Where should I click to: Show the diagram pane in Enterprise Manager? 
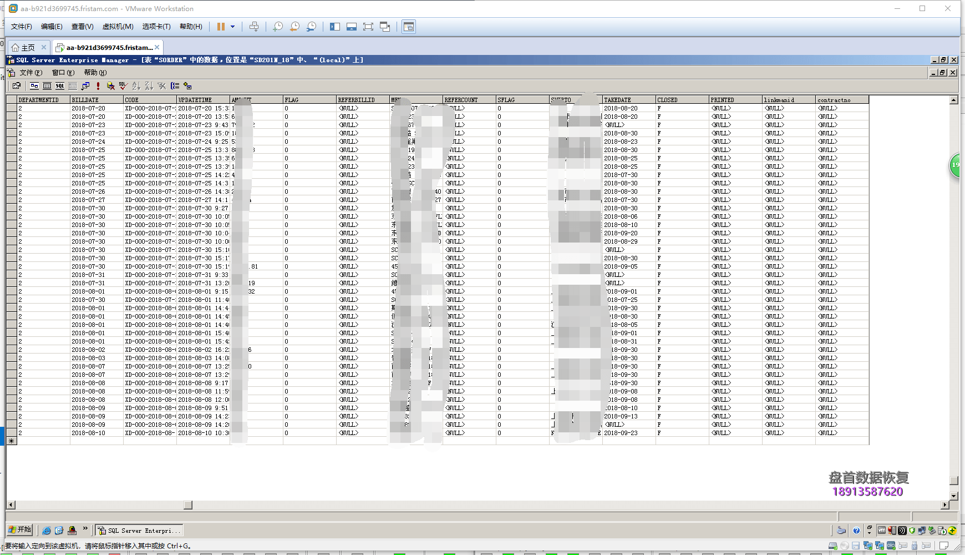coord(34,86)
